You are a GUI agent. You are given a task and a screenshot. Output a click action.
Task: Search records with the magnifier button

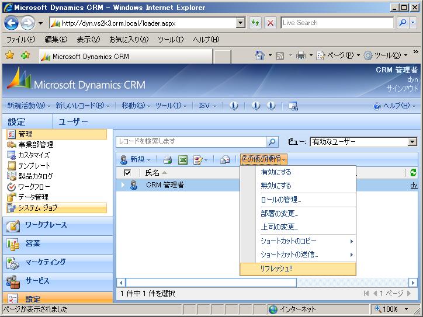tap(272, 142)
